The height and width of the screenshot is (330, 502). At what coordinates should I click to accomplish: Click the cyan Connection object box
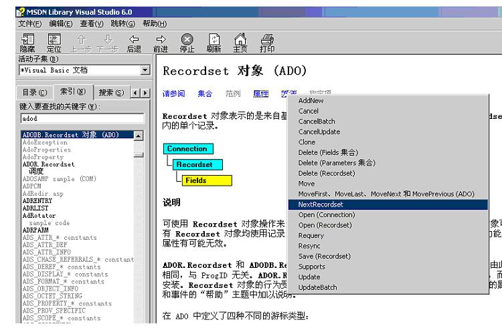188,149
